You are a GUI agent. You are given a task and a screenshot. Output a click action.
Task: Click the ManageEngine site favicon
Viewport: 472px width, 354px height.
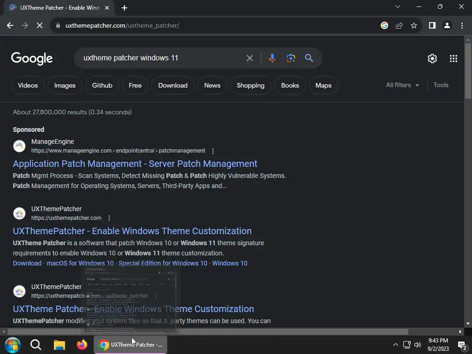[x=19, y=146]
